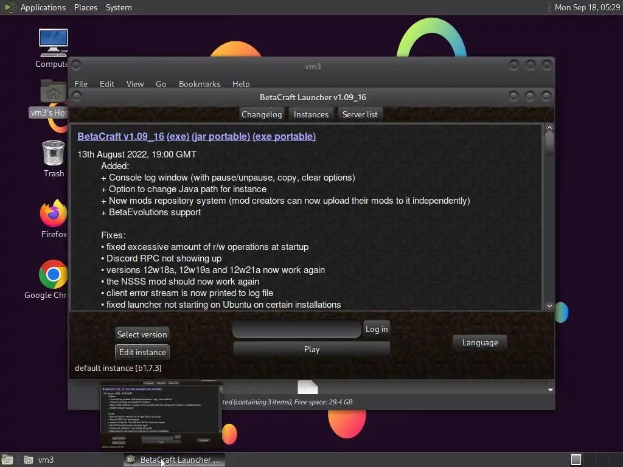Click the (jar portable) link
The height and width of the screenshot is (467, 623).
pos(221,136)
